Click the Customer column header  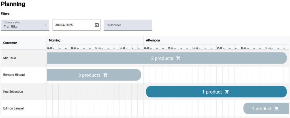10,43
